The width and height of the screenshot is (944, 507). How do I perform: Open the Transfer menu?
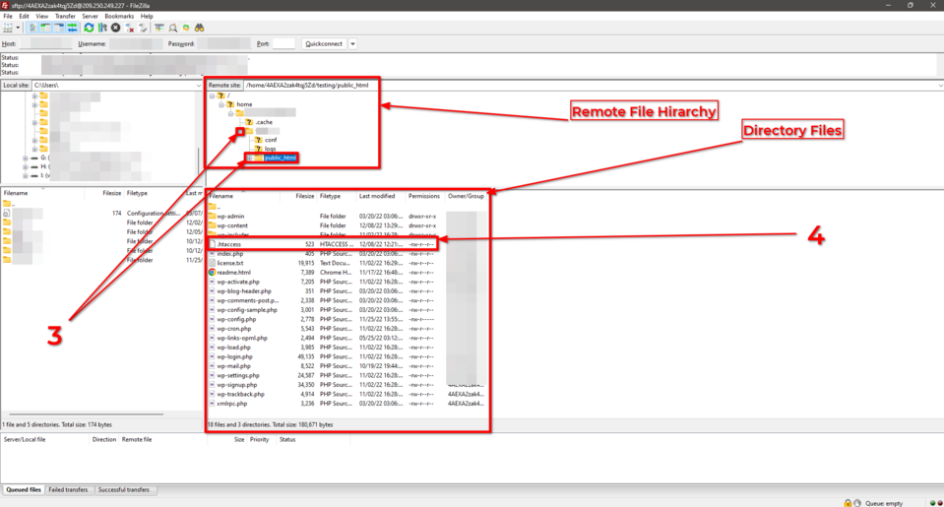tap(65, 17)
